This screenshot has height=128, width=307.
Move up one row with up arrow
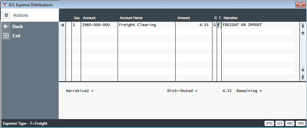tap(303, 33)
